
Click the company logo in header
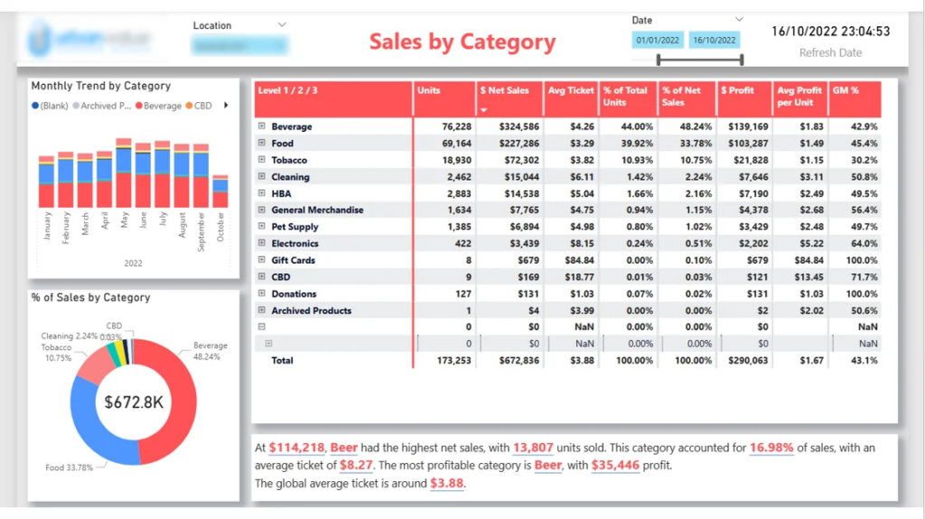pos(91,39)
